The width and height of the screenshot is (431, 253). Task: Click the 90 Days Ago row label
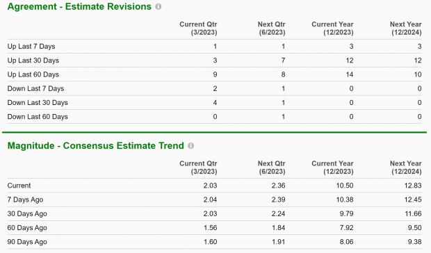coord(27,242)
